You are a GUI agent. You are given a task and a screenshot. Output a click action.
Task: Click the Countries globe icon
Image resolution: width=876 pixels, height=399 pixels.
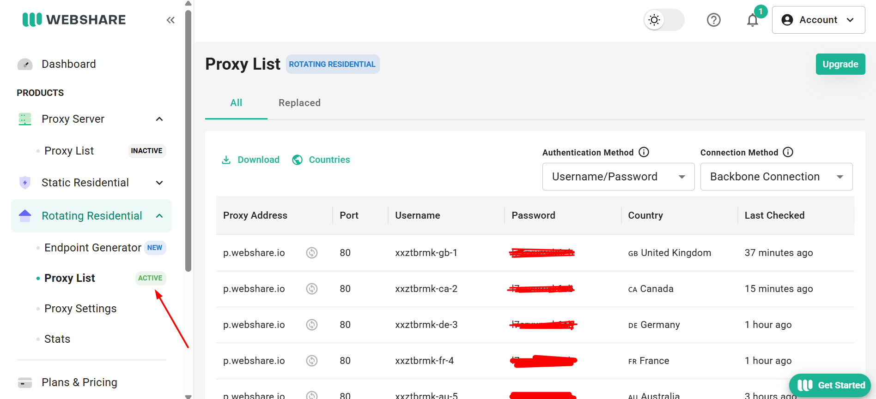click(298, 160)
